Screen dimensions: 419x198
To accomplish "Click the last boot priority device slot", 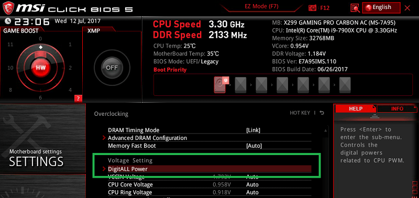I will [x=345, y=85].
